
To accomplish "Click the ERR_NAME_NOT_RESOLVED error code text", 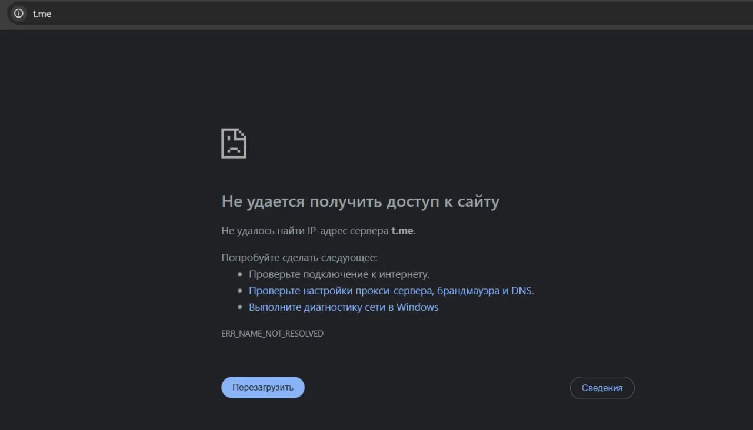I will 272,334.
